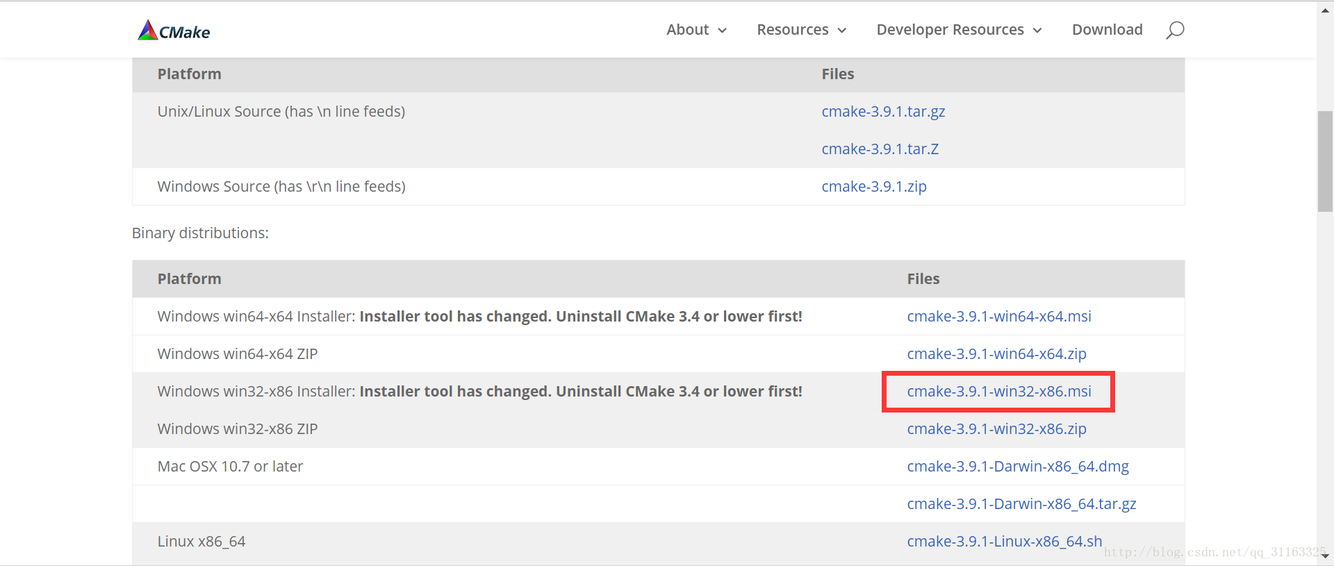The width and height of the screenshot is (1334, 566).
Task: Download cmake-3.9.1.zip source
Action: (874, 187)
